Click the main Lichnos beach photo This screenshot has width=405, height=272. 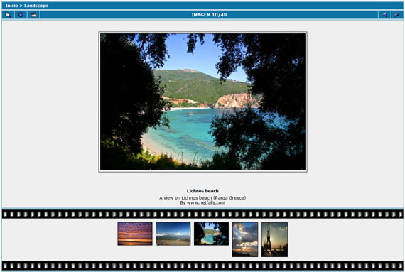click(x=202, y=102)
